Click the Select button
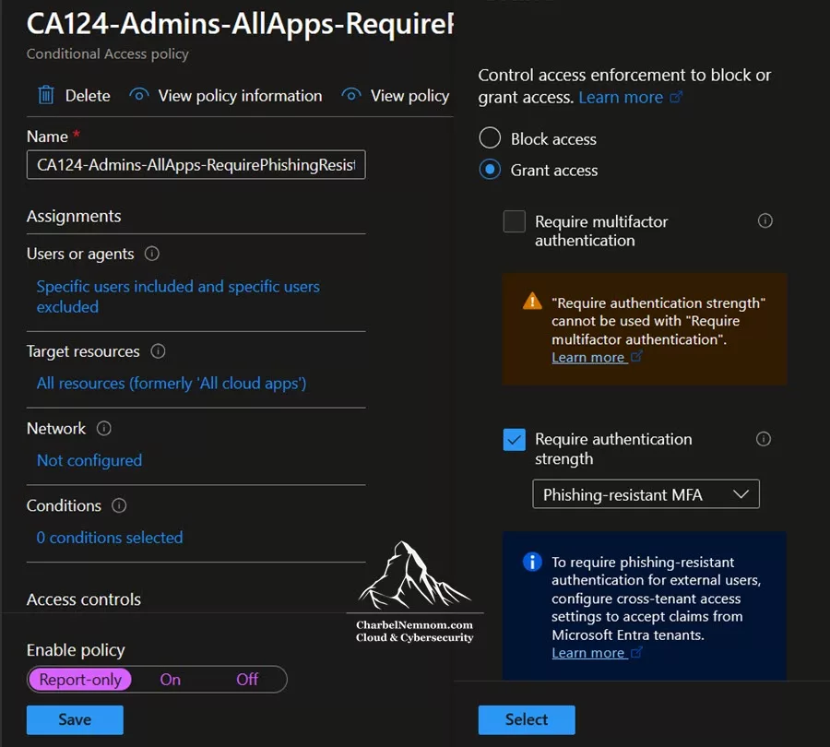The height and width of the screenshot is (747, 830). coord(527,719)
